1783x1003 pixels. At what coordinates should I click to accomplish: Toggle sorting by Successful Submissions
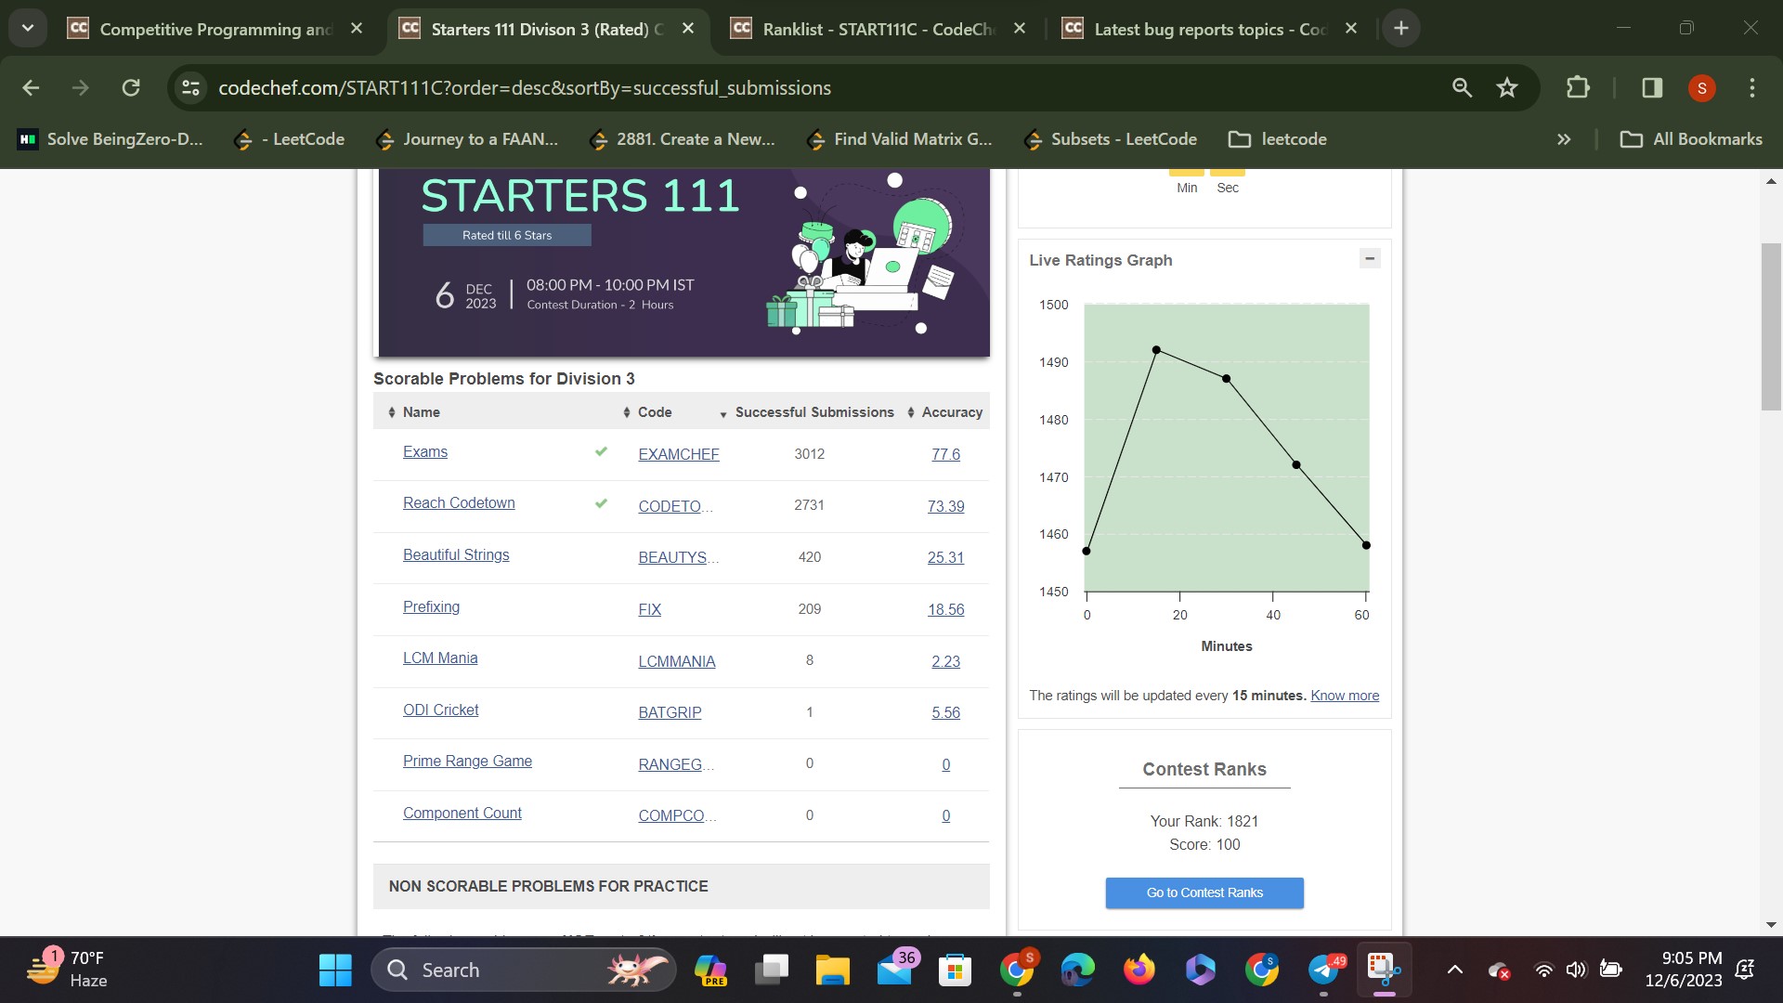point(813,412)
